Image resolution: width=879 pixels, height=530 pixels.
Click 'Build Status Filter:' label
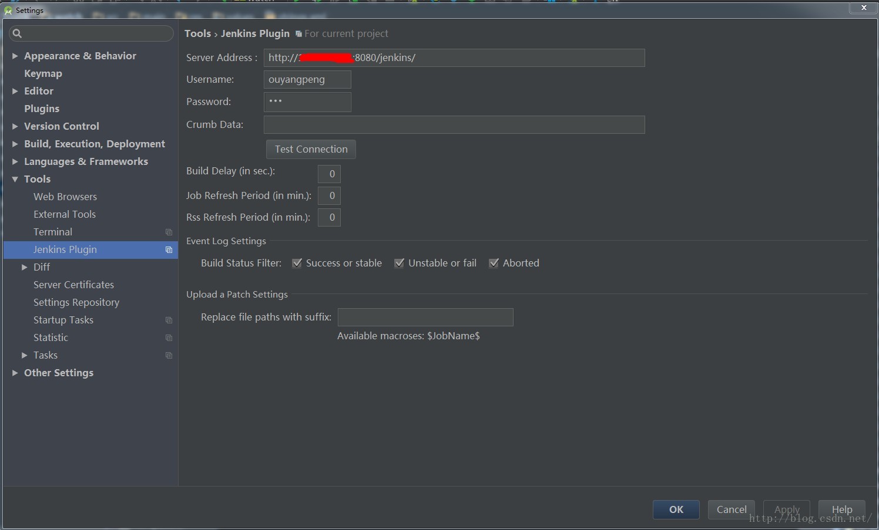[241, 263]
